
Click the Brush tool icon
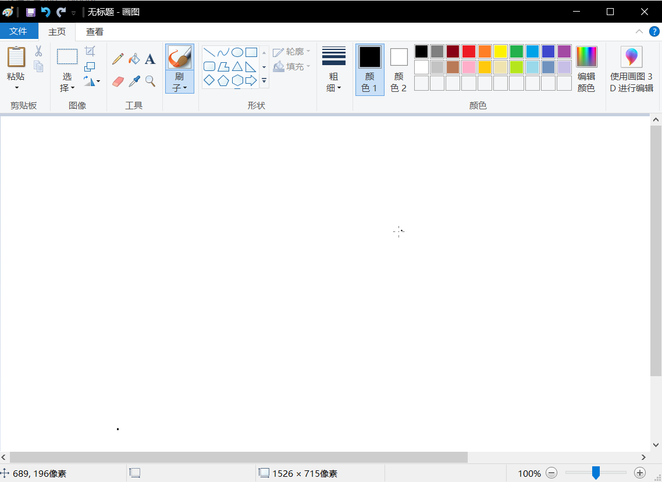[x=179, y=57]
